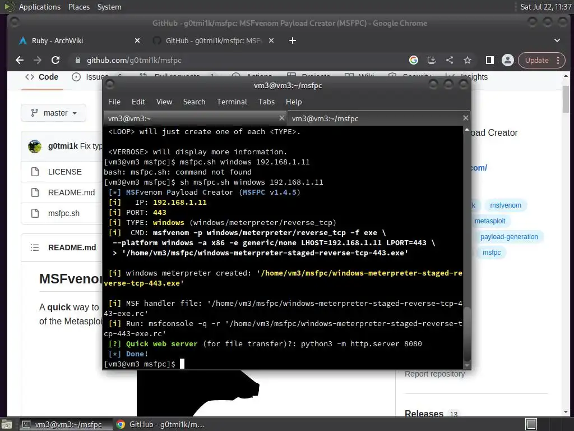Expand Chrome tab search chevron
574x431 pixels.
pyautogui.click(x=557, y=40)
